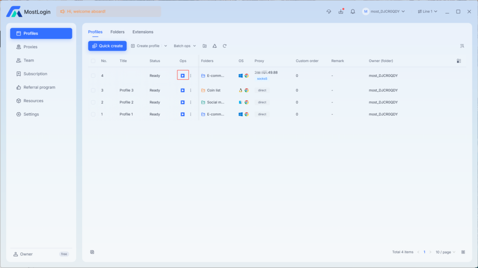Screen dimensions: 478x268
Task: Switch to the Folders tab
Action: [x=117, y=32]
